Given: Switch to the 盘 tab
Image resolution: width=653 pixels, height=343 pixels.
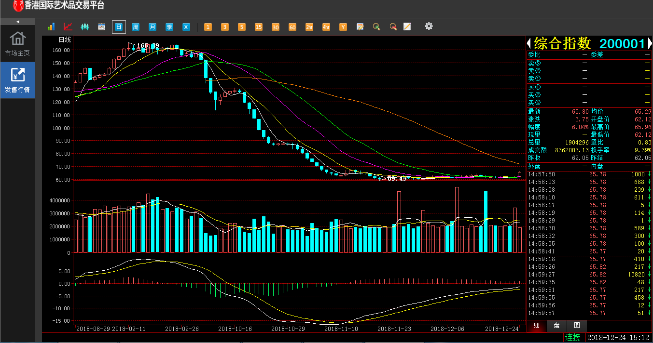Looking at the screenshot, I should click(556, 326).
